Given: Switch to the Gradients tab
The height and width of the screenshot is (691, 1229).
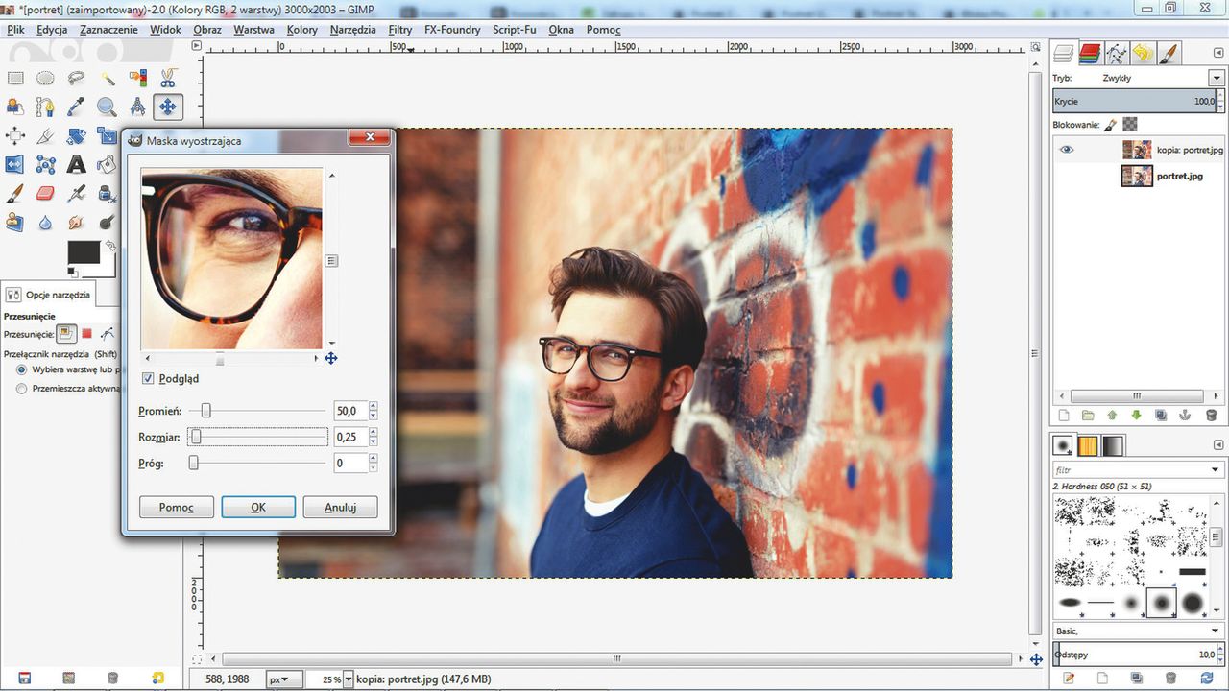Looking at the screenshot, I should [x=1113, y=446].
